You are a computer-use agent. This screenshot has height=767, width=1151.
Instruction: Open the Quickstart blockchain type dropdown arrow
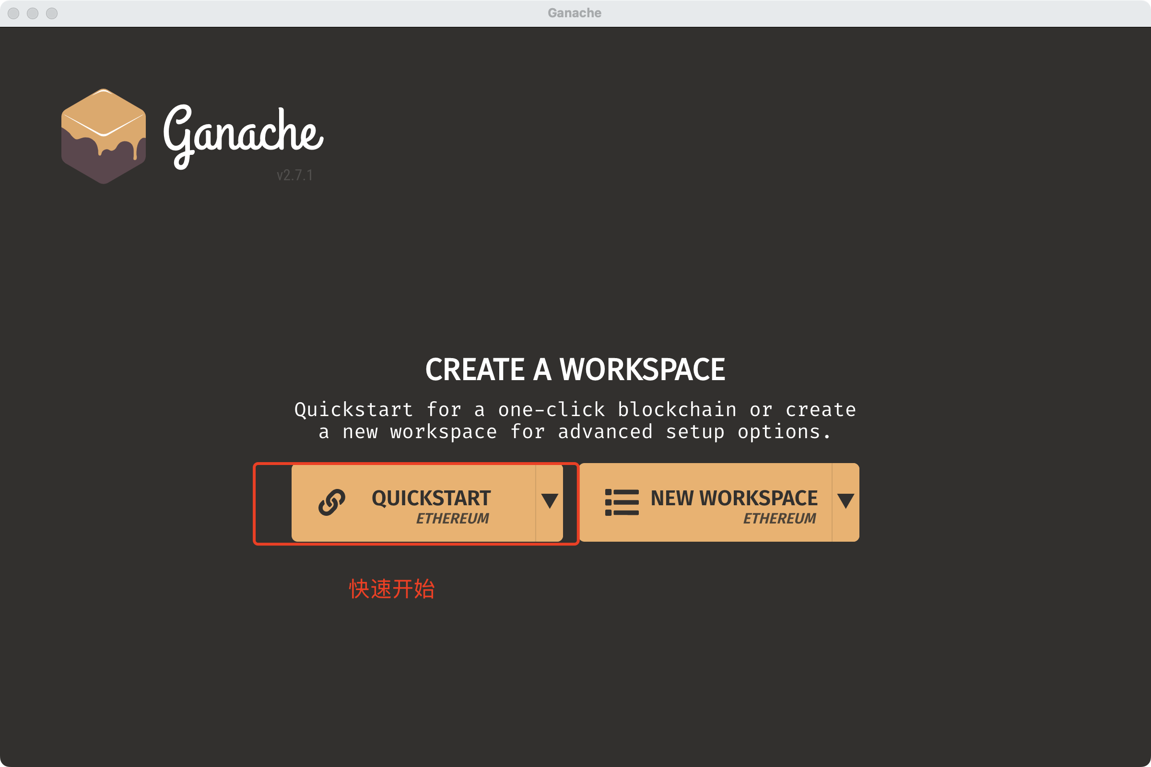tap(550, 502)
